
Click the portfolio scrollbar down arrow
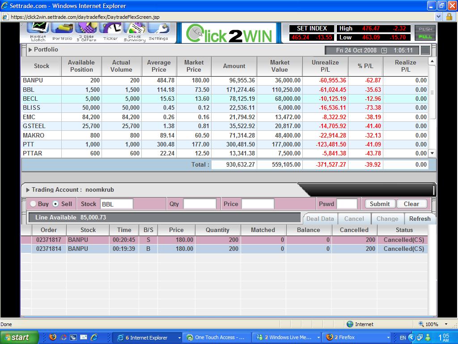[432, 153]
